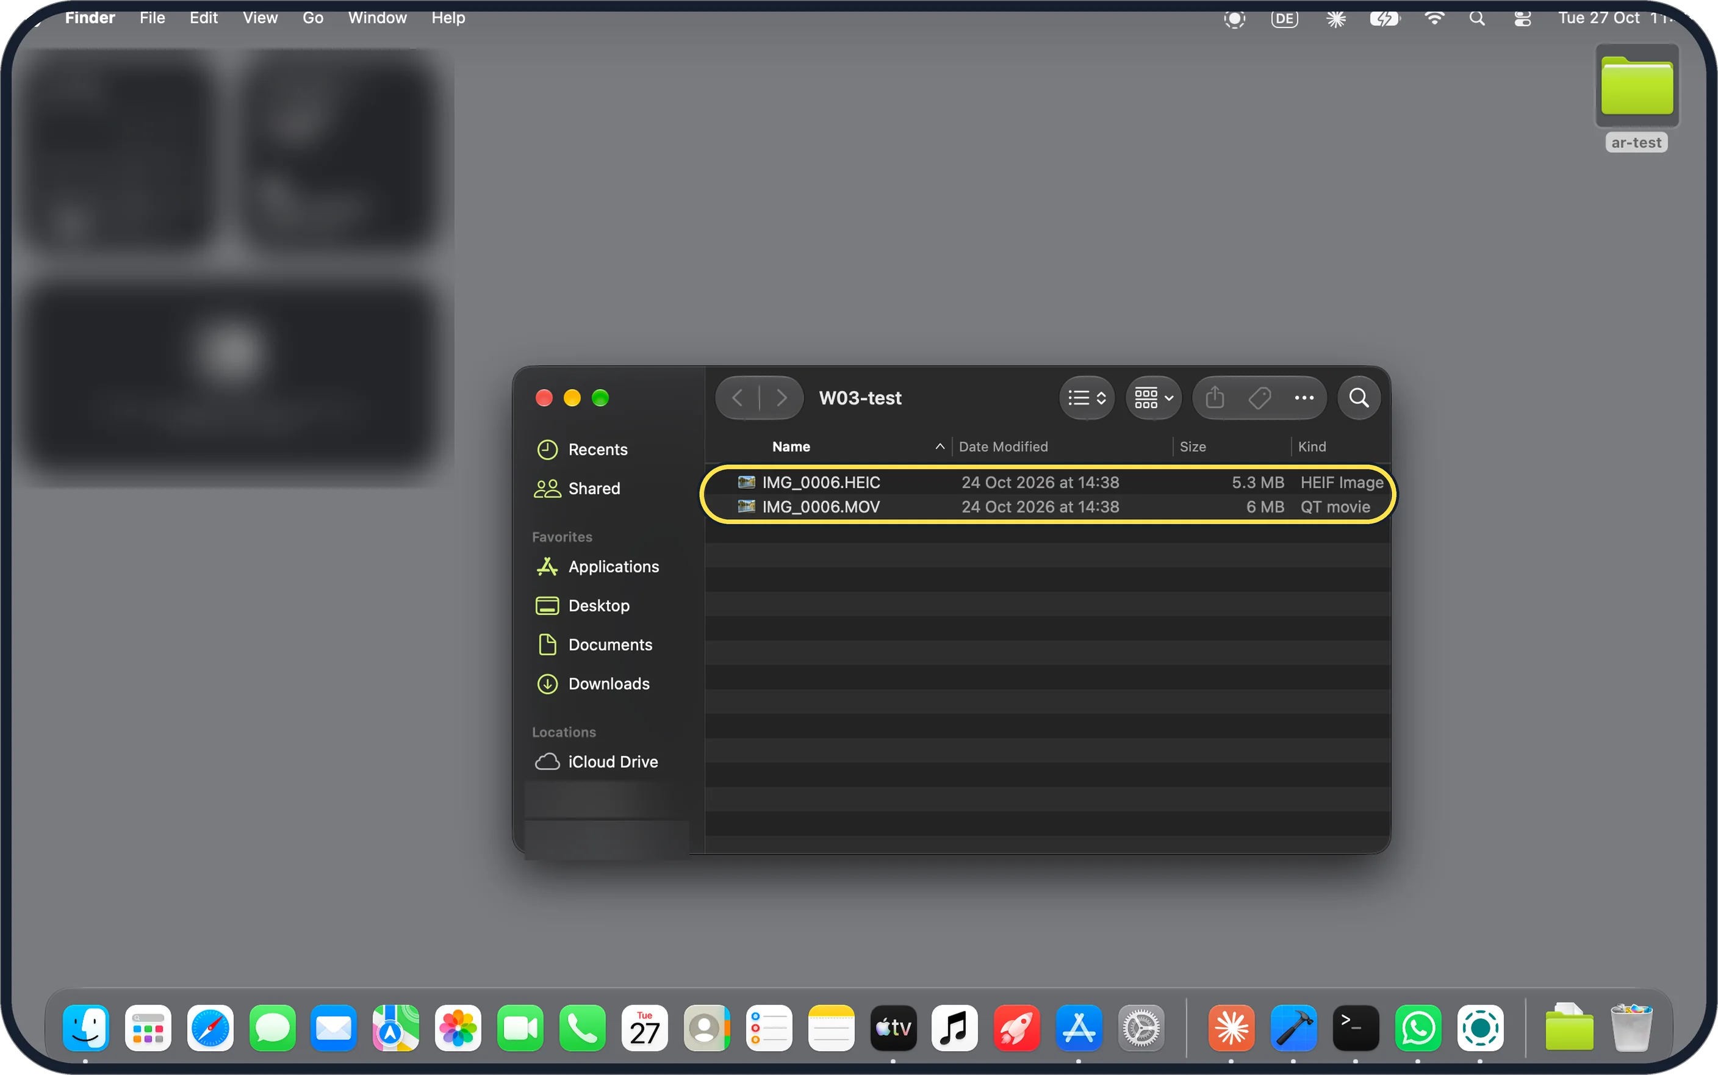Open the More actions ellipsis menu
The width and height of the screenshot is (1718, 1075).
pos(1303,397)
